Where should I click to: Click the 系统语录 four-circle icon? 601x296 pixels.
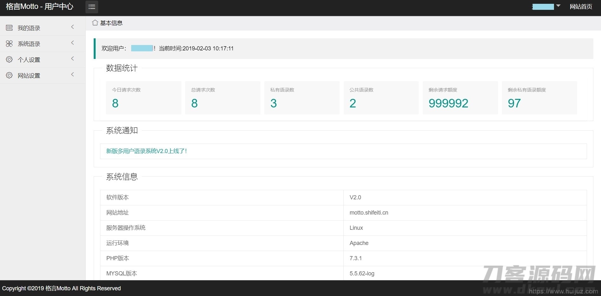[x=9, y=44]
